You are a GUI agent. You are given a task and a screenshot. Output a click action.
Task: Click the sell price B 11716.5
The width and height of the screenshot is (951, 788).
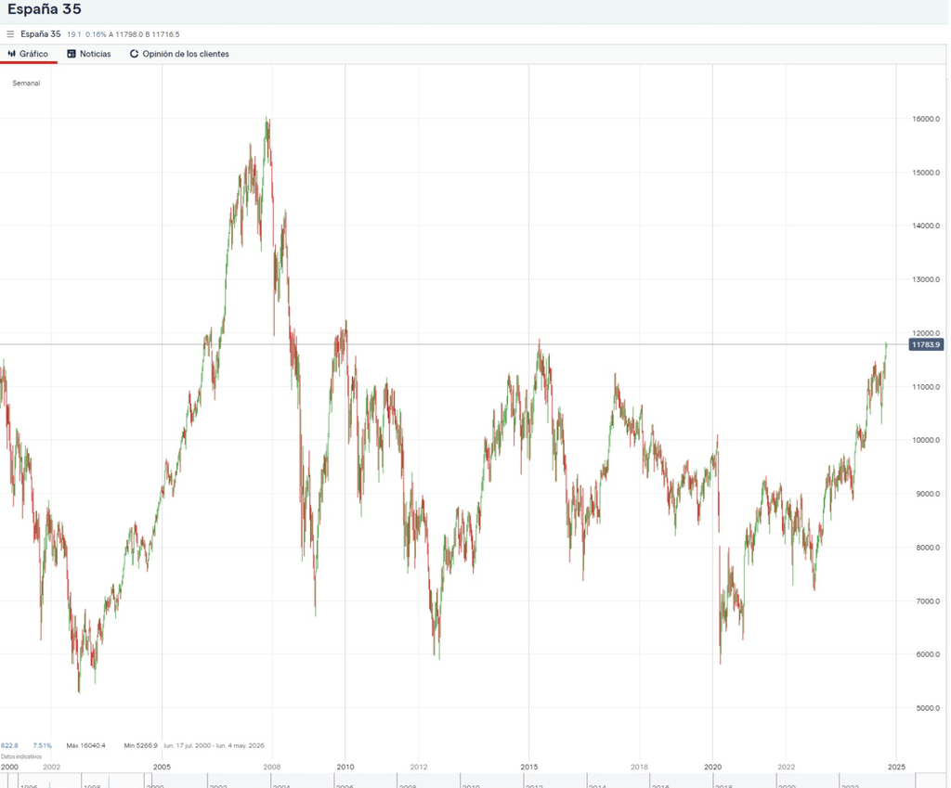tap(164, 34)
